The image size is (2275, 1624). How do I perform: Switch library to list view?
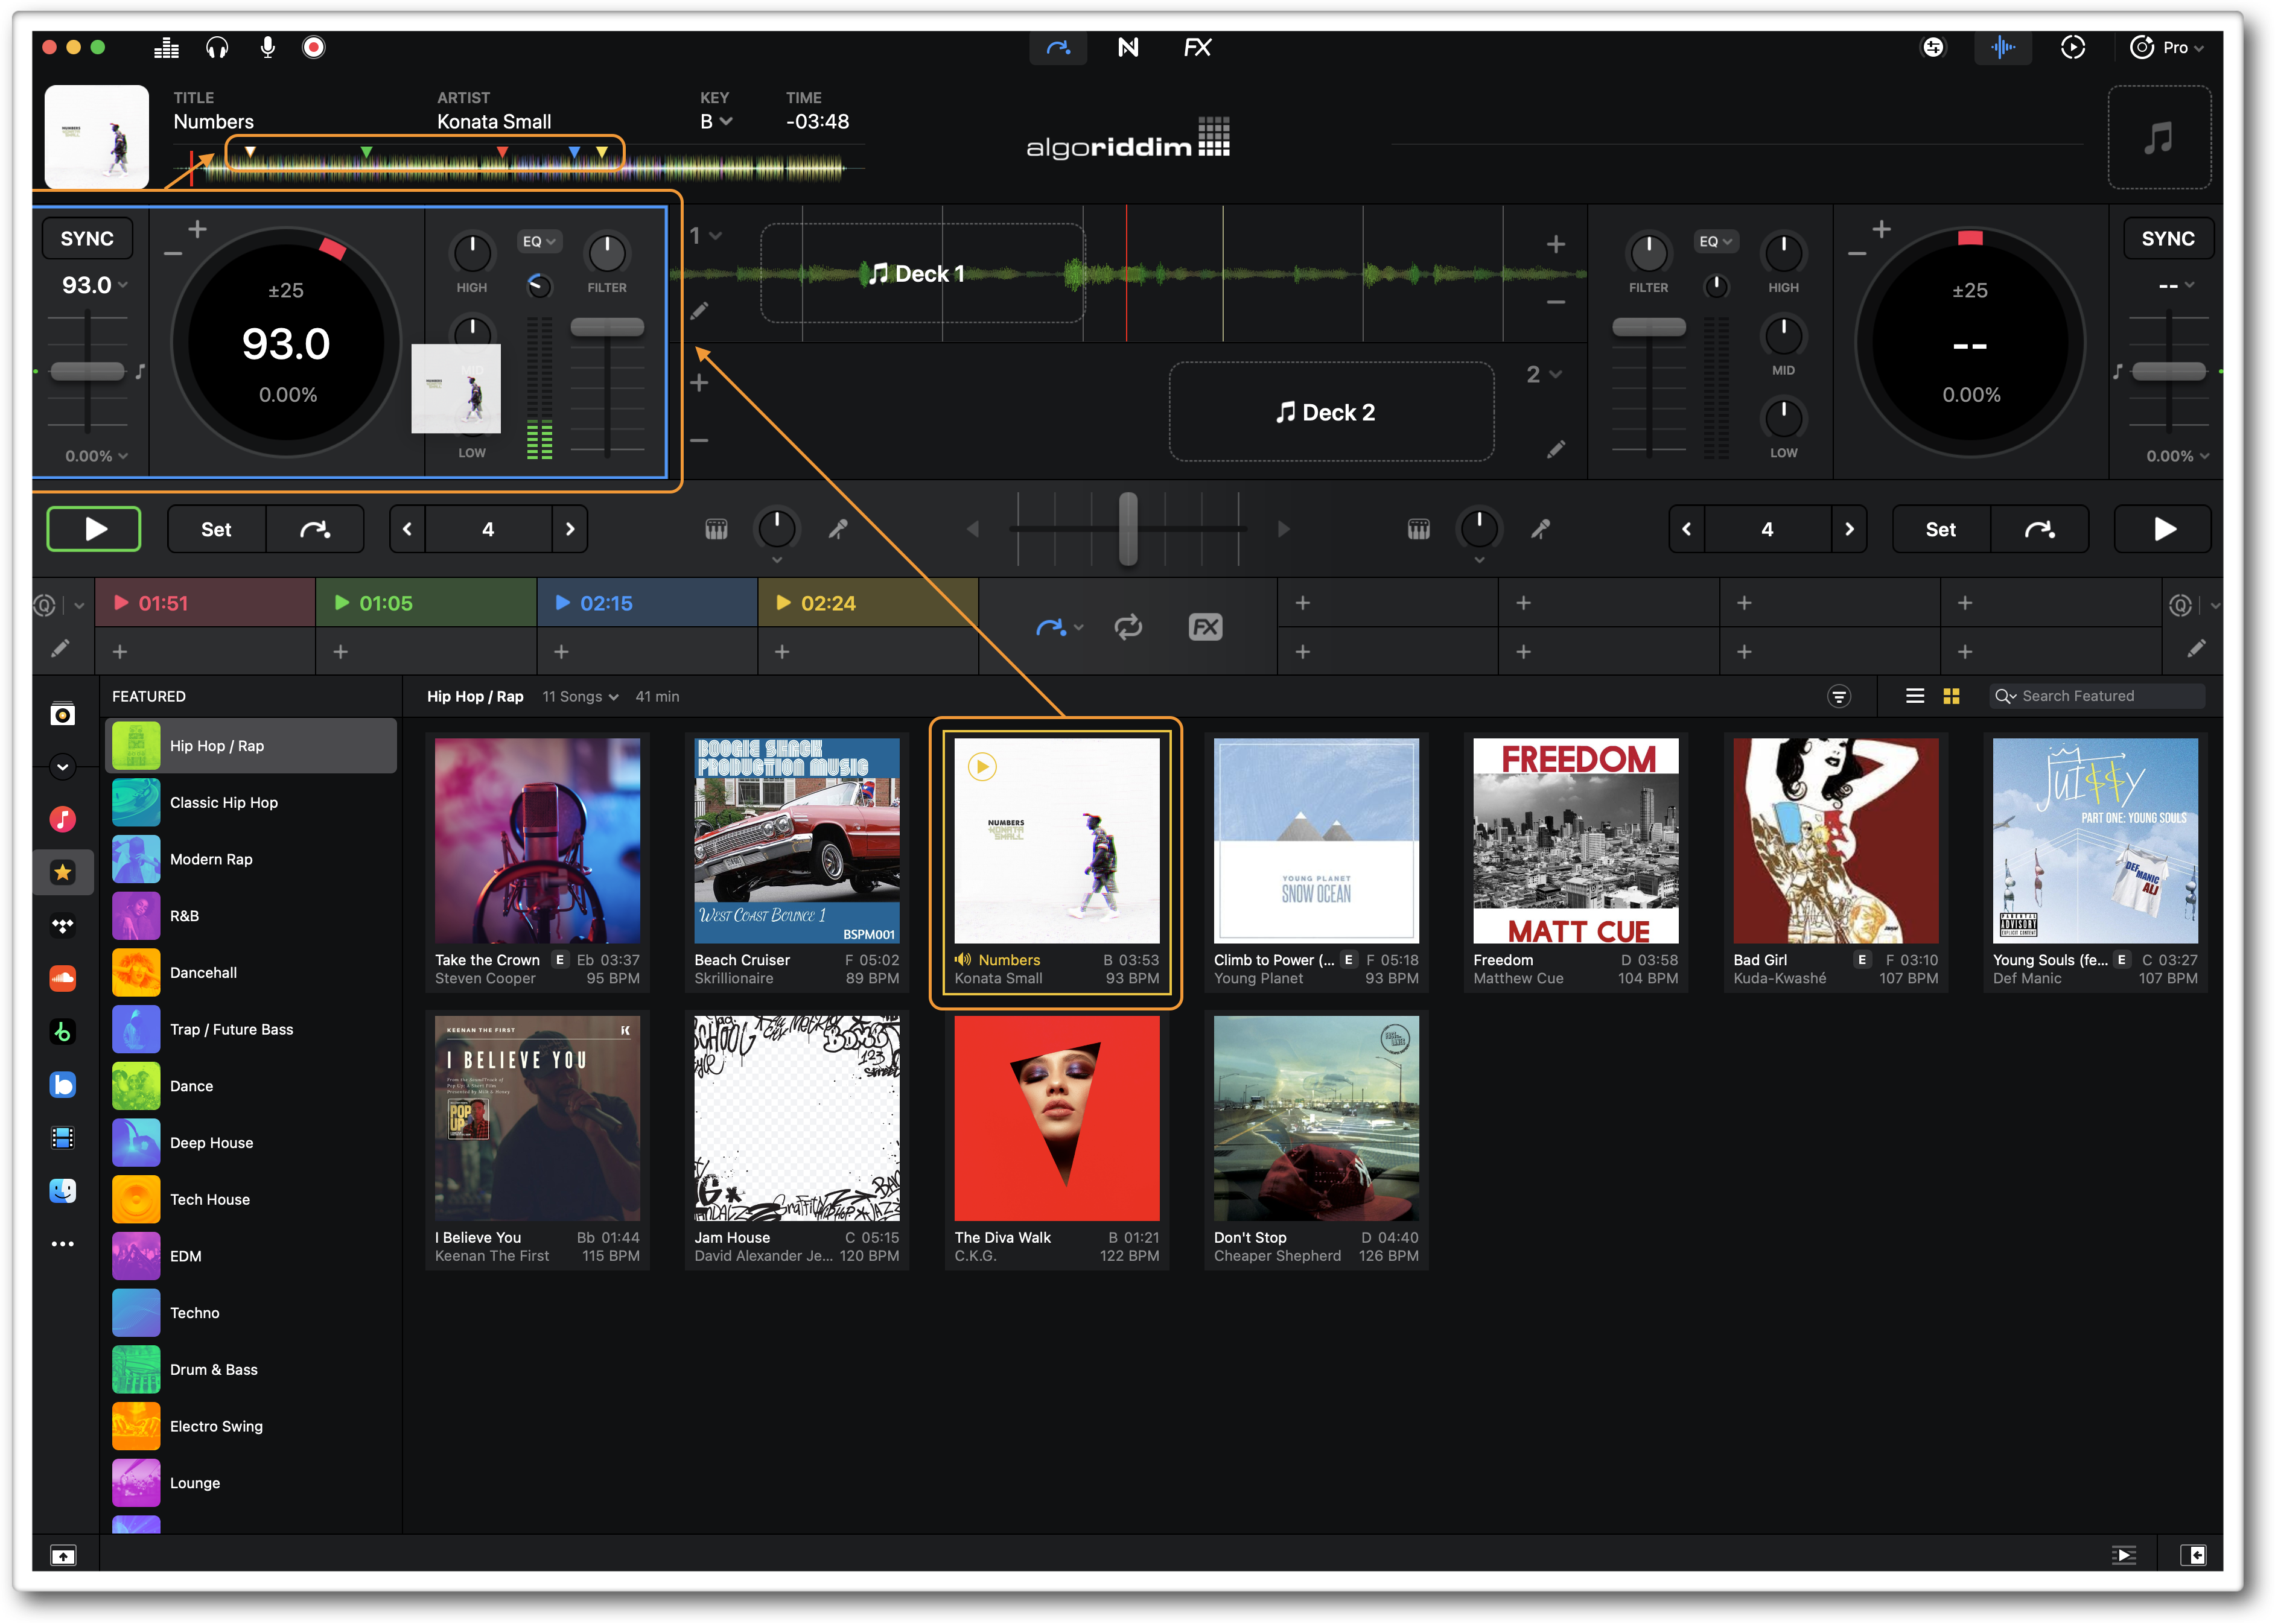pos(1914,696)
